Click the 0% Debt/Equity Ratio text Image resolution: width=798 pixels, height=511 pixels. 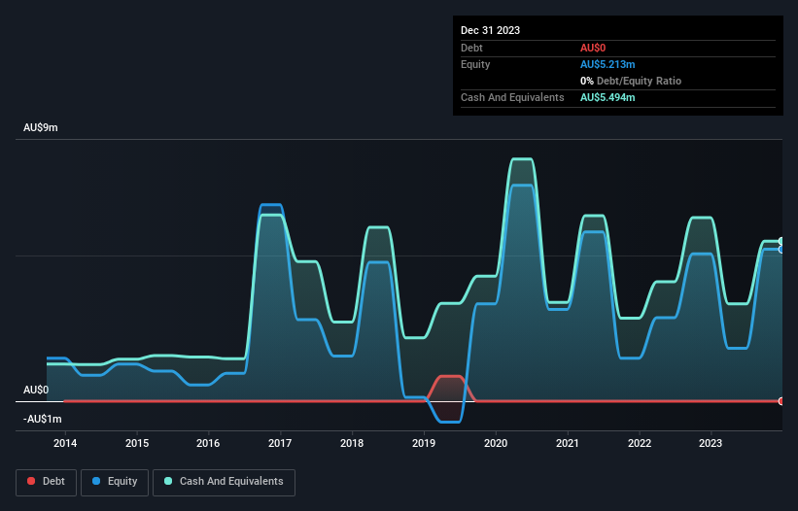click(x=631, y=81)
